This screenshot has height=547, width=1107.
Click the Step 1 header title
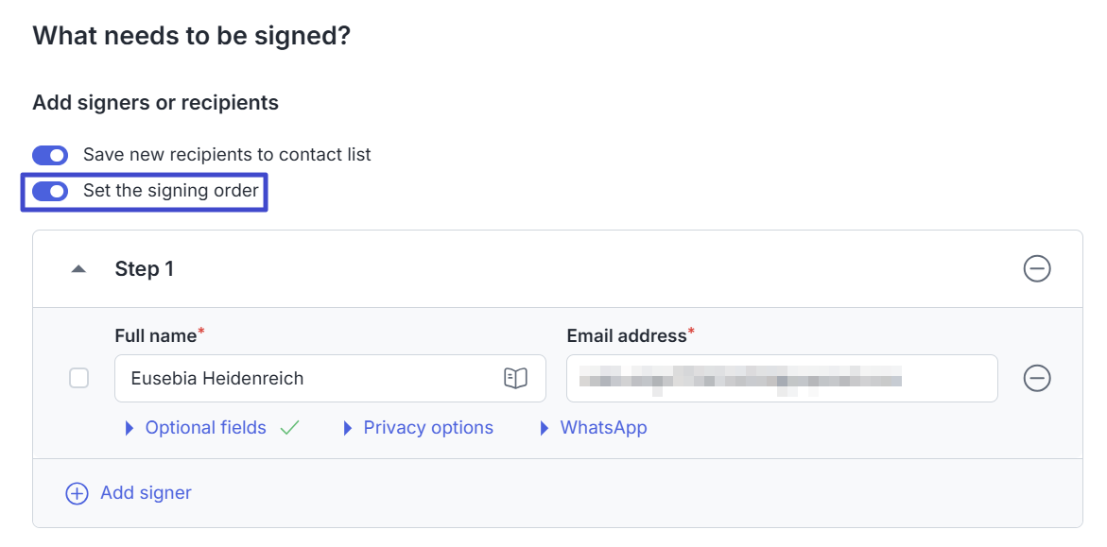click(145, 269)
